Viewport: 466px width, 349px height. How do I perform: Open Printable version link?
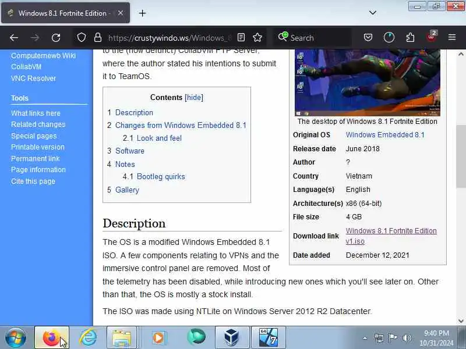click(38, 147)
